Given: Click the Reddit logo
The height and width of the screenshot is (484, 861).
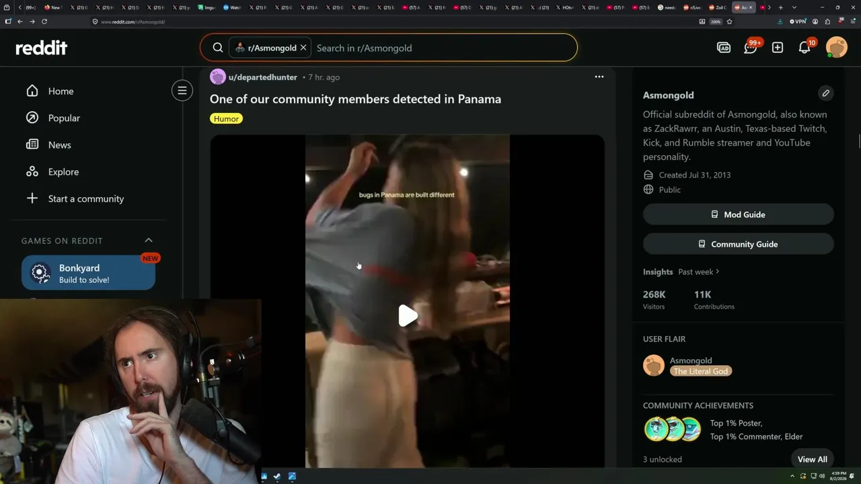Looking at the screenshot, I should (x=42, y=48).
